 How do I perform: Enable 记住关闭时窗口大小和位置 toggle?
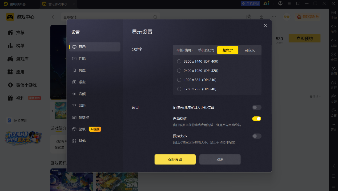pyautogui.click(x=257, y=107)
